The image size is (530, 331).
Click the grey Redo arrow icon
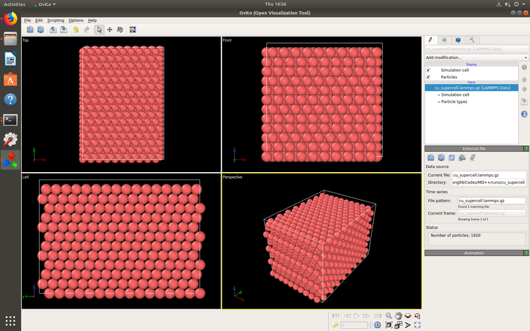(x=87, y=30)
